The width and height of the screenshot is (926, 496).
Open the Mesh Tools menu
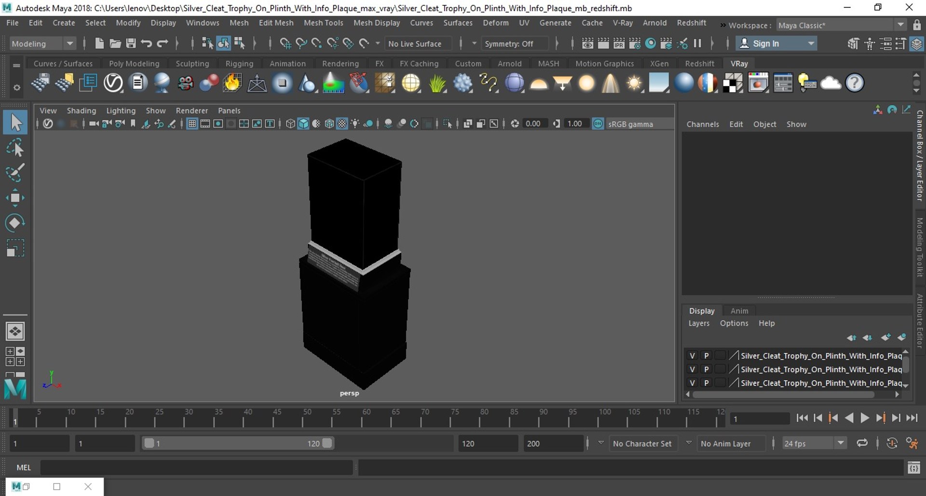pos(323,23)
